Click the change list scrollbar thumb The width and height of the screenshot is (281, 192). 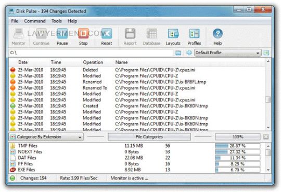pyautogui.click(x=268, y=99)
